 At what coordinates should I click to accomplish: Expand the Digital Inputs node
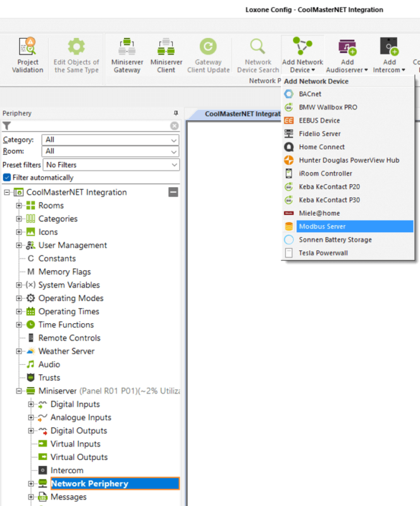[x=31, y=404]
